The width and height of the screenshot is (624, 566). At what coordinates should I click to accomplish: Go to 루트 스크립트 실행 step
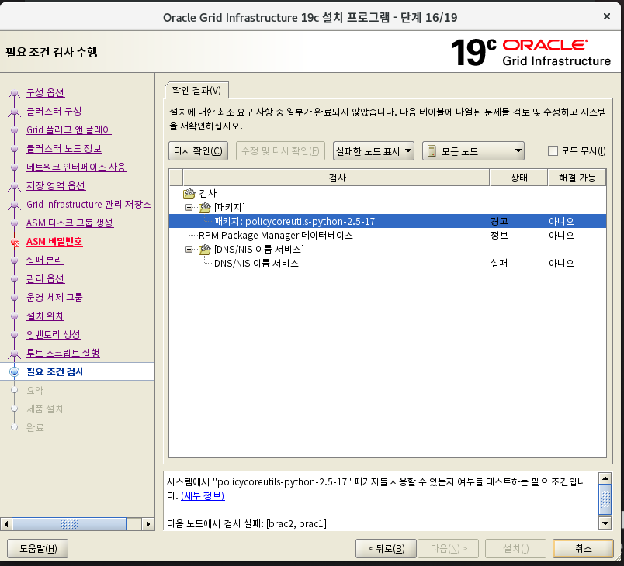coord(63,354)
